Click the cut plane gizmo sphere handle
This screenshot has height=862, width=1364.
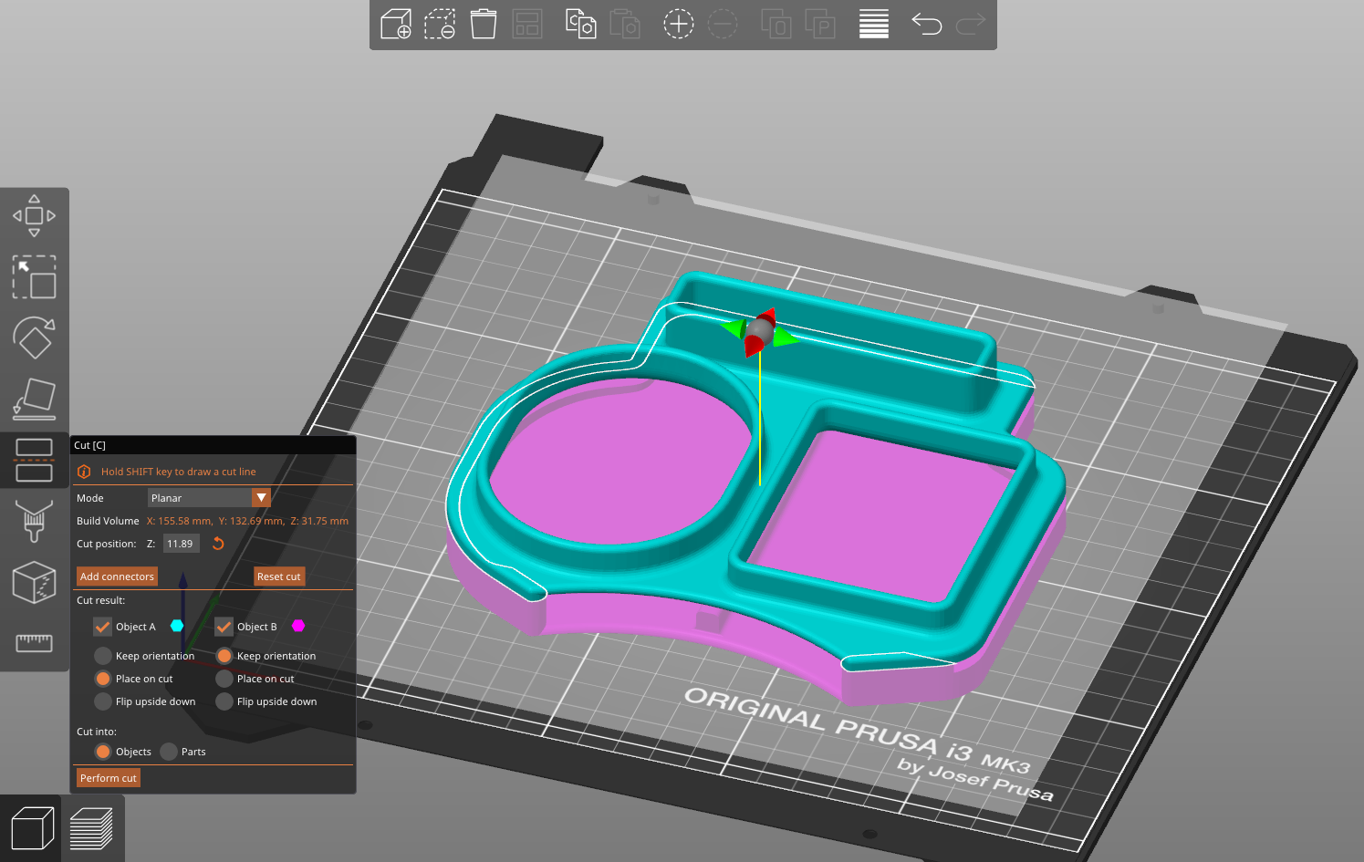(760, 331)
